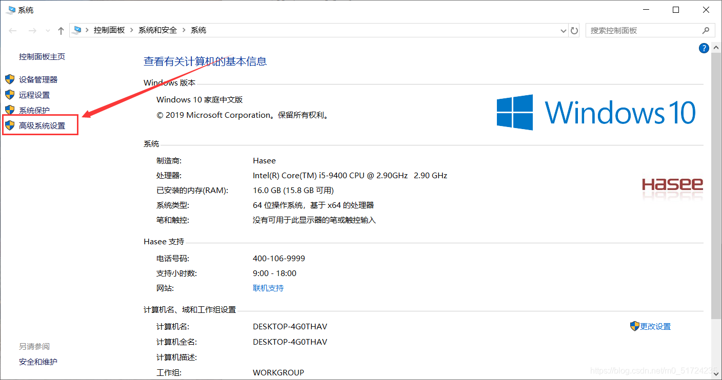Click phone number '400-106-9999'
722x380 pixels.
(279, 259)
